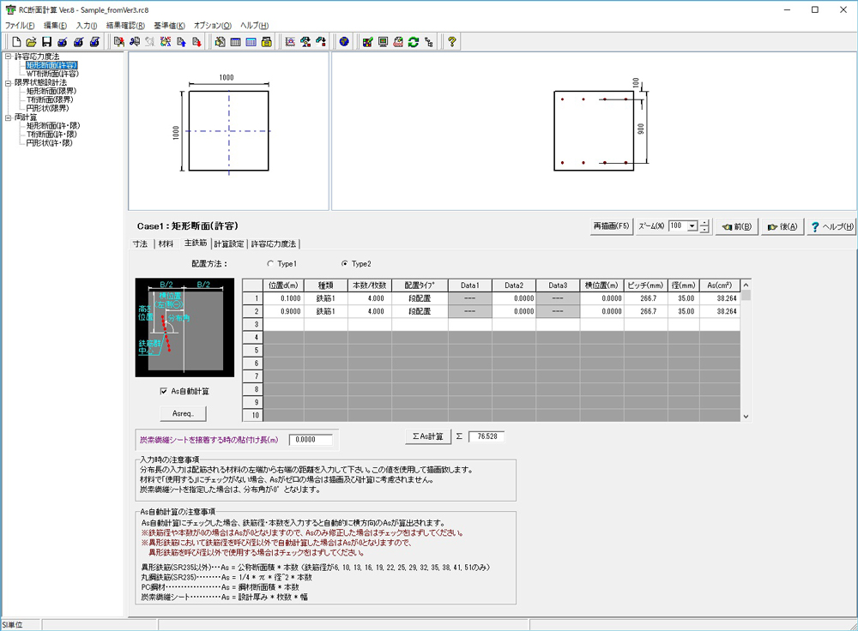The height and width of the screenshot is (631, 858).
Task: Decrease zoom with the spinner down arrow
Action: [704, 230]
